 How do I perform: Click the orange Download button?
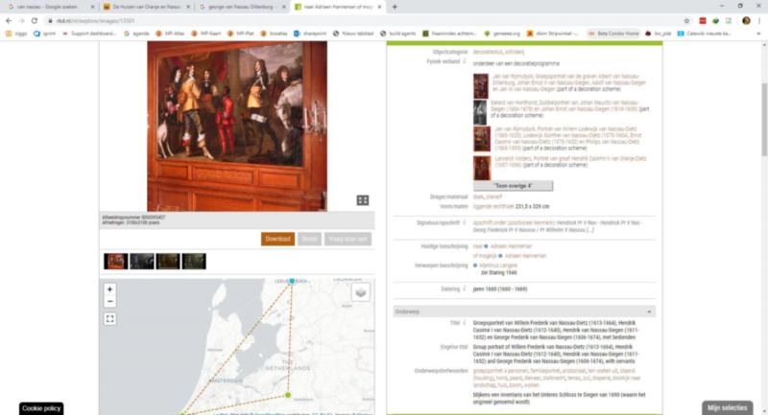[x=277, y=239]
